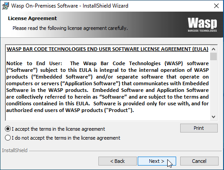Click the 'I do not accept the terms' label text
Image resolution: width=224 pixels, height=170 pixels.
[66, 138]
